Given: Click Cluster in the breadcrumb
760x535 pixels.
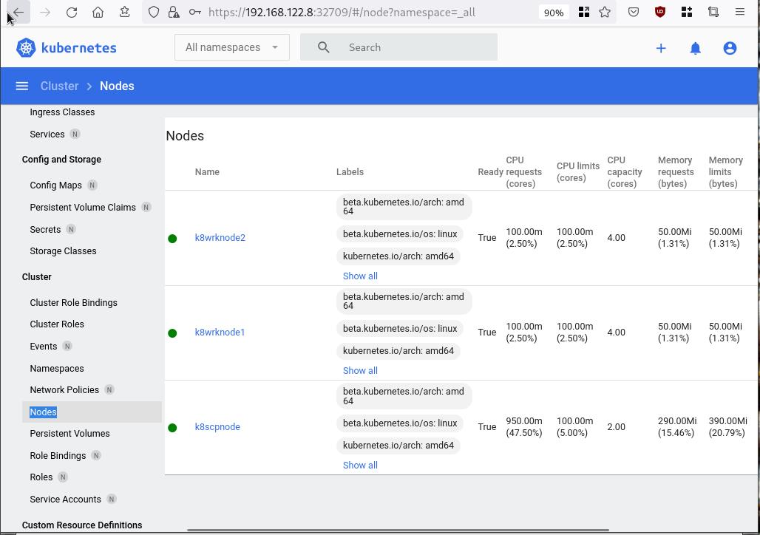Looking at the screenshot, I should click(59, 86).
